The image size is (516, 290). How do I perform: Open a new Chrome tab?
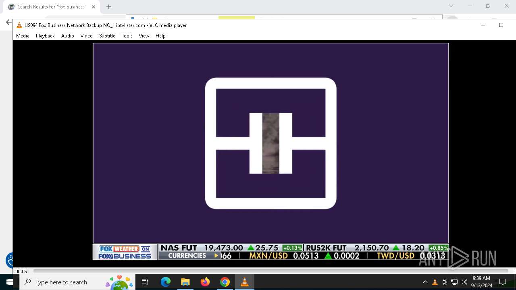(108, 7)
